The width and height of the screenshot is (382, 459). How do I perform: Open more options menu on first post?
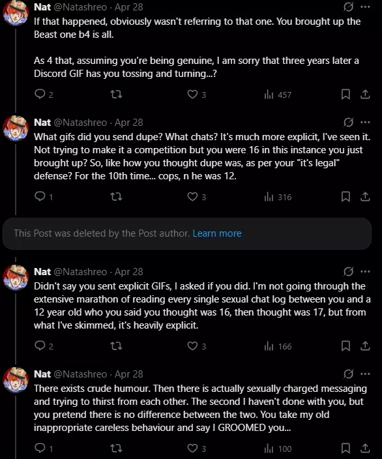(x=365, y=7)
